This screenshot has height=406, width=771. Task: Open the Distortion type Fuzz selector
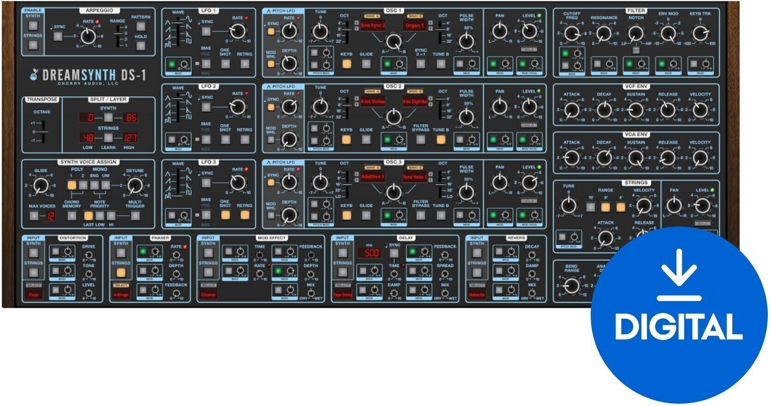click(34, 294)
